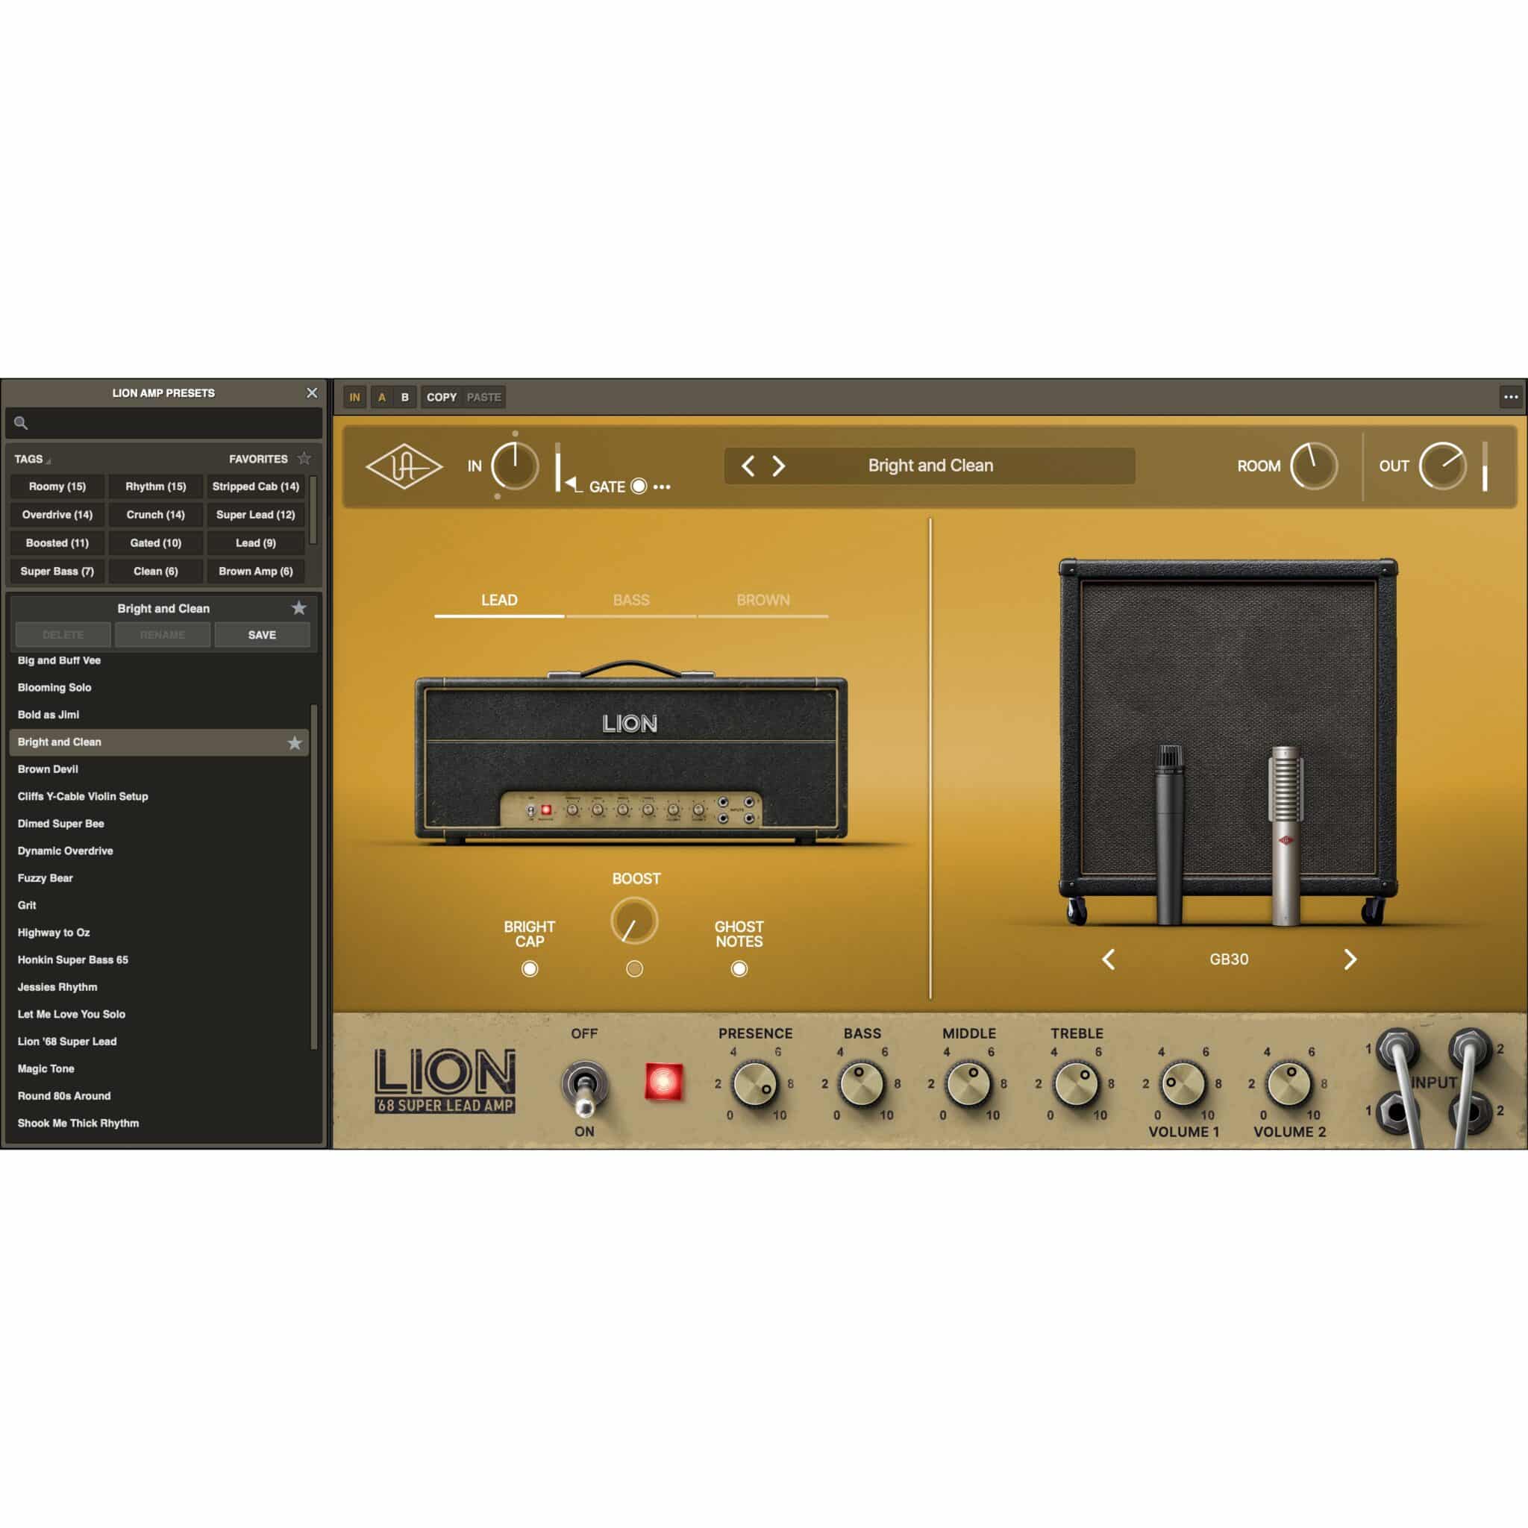Screen dimensions: 1528x1528
Task: Filter presets by Roomy (15) tag
Action: click(57, 486)
